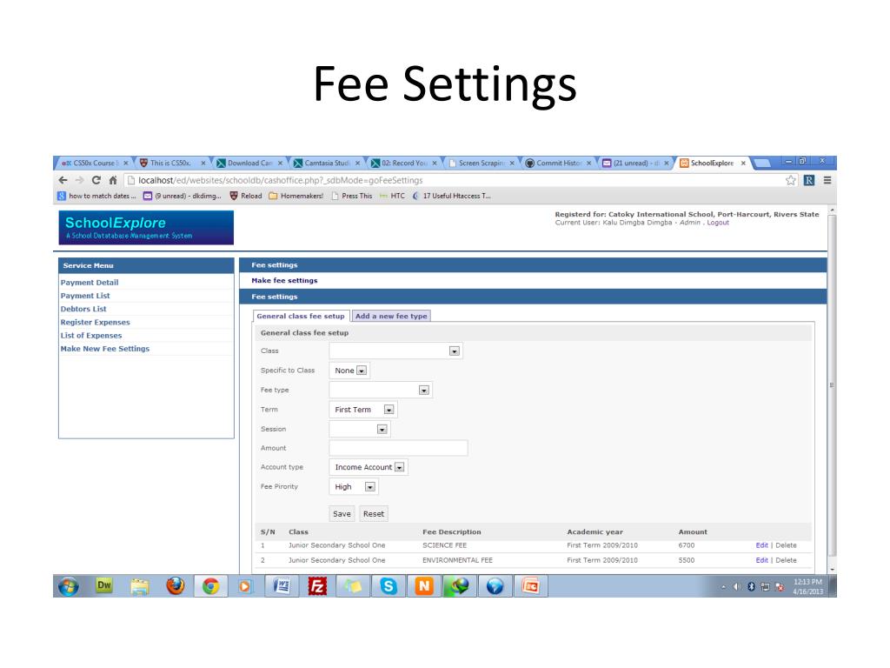Click the SchoolExplore logo banner
This screenshot has width=890, height=668.
146,228
